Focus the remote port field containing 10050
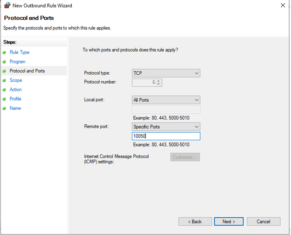Image resolution: width=291 pixels, height=235 pixels. pyautogui.click(x=166, y=136)
